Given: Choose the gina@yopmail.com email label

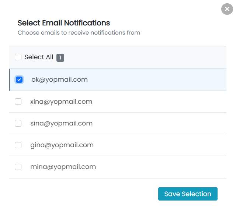Looking at the screenshot, I should pyautogui.click(x=62, y=145).
